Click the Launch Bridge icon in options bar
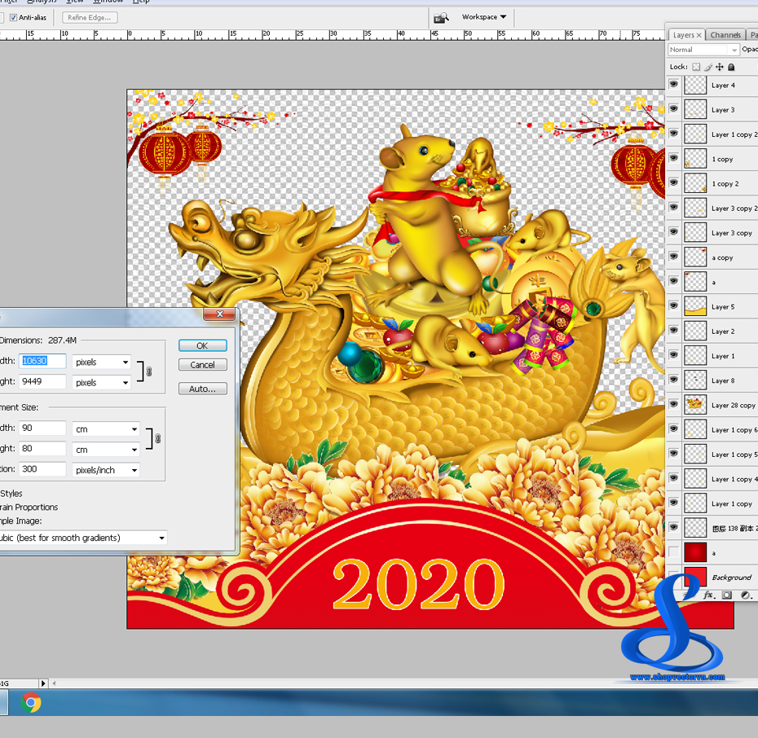This screenshot has height=738, width=758. [441, 17]
